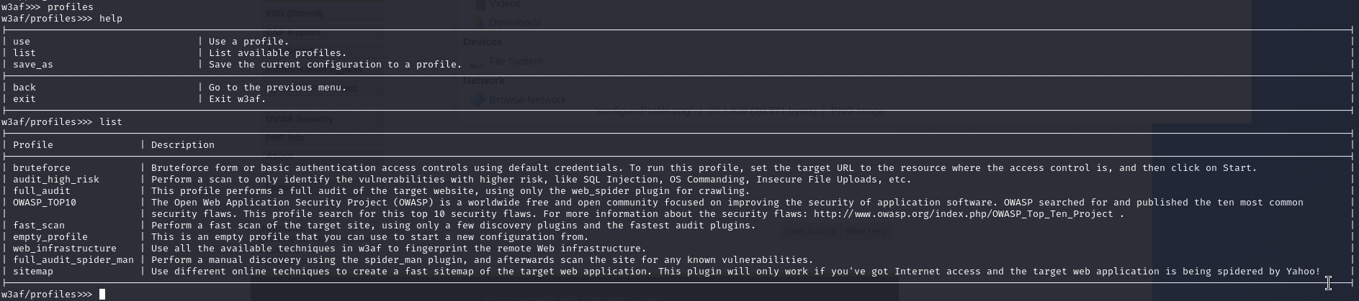Image resolution: width=1359 pixels, height=301 pixels.
Task: Click the empty_profile entry in list
Action: 50,237
